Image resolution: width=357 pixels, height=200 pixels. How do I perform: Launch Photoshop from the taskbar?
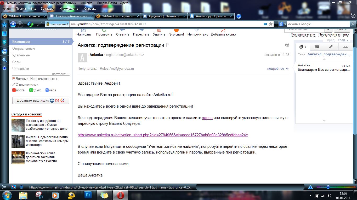click(x=88, y=195)
